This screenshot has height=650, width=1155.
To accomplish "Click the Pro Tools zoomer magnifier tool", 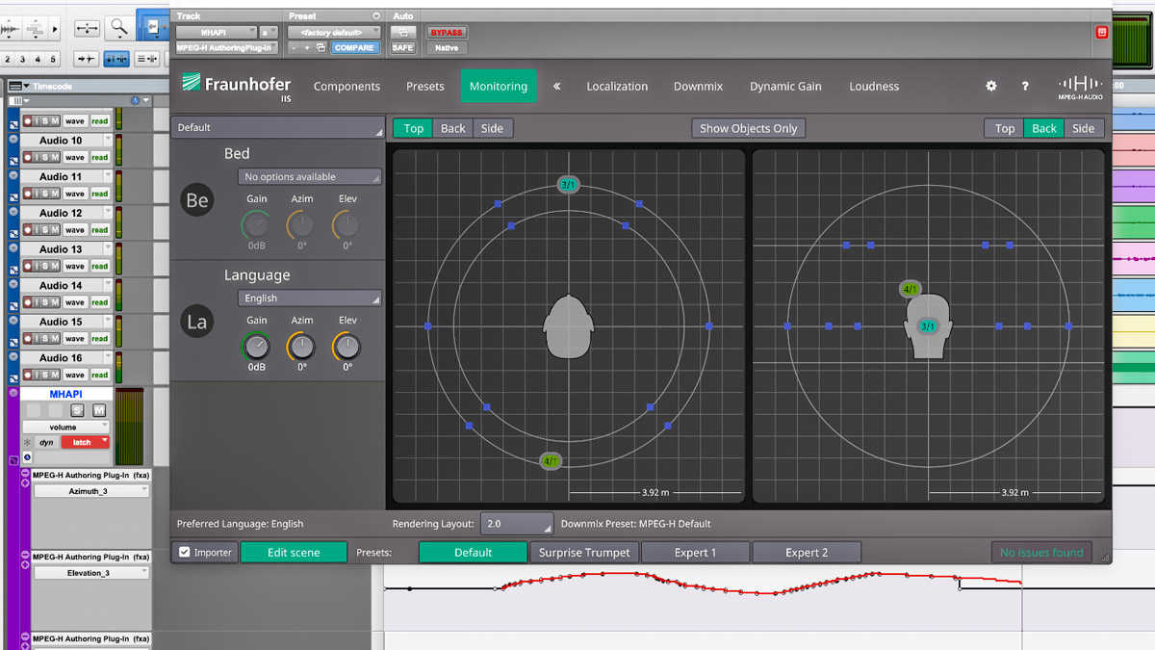I will [118, 27].
